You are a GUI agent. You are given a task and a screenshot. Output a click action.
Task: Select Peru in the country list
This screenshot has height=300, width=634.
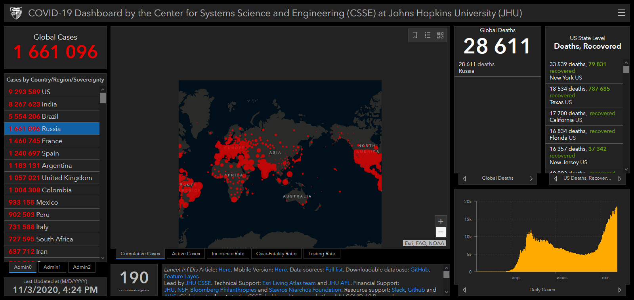coord(52,215)
